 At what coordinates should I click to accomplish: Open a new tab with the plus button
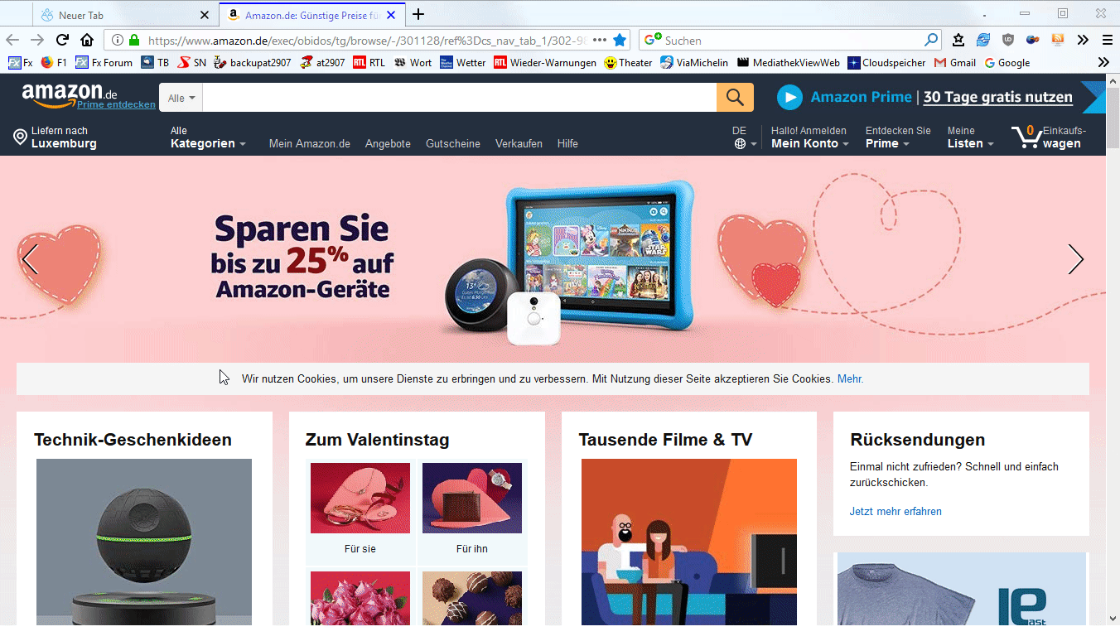pyautogui.click(x=418, y=14)
